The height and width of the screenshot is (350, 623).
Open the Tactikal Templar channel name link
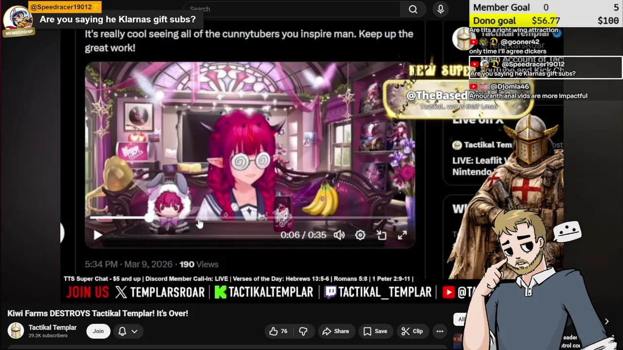pyautogui.click(x=53, y=327)
